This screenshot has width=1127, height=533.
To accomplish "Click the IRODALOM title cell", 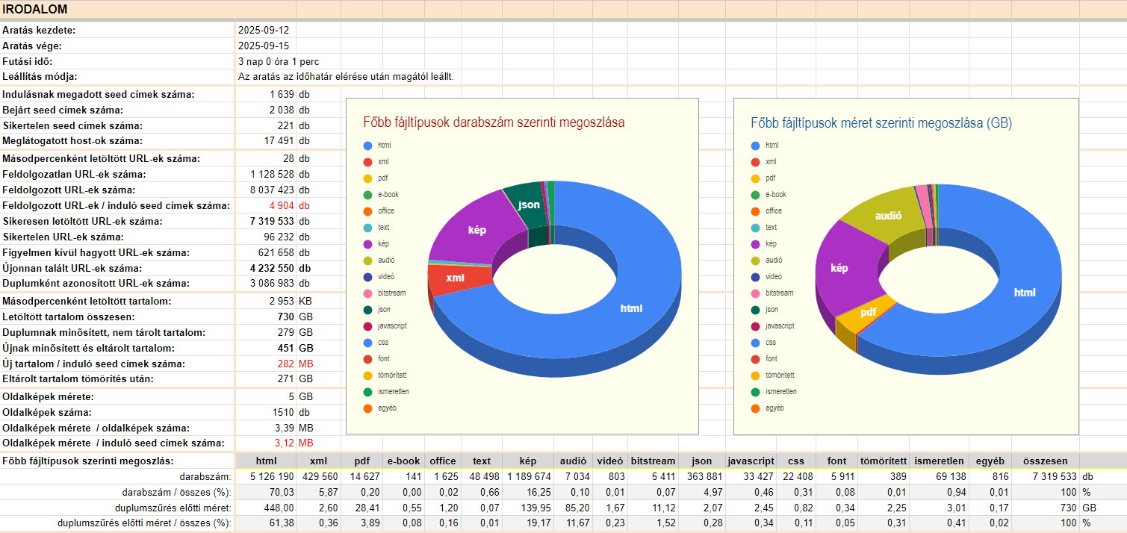I will (36, 10).
